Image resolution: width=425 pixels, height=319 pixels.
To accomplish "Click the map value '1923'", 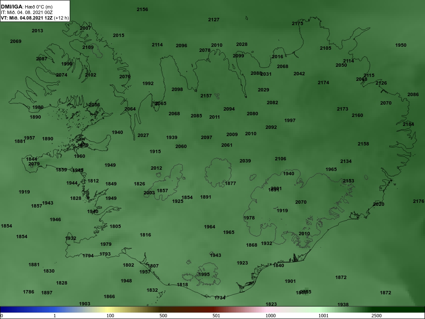I will tap(242, 263).
